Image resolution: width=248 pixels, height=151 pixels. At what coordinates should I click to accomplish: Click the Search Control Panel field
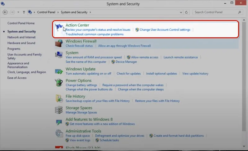tap(215, 12)
